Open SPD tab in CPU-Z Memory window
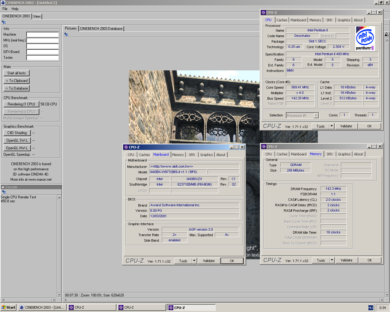This screenshot has height=312, width=390. 330,154
